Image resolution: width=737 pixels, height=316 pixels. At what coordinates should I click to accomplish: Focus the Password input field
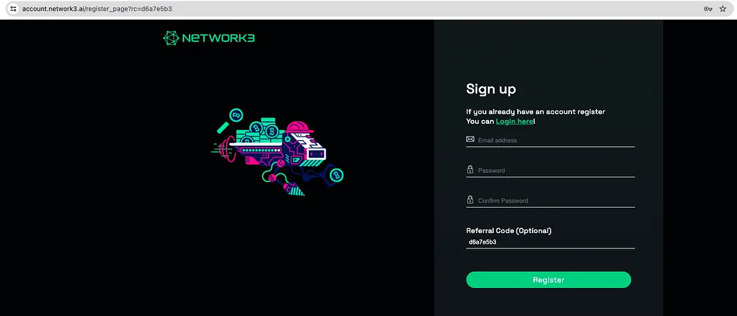tap(550, 170)
